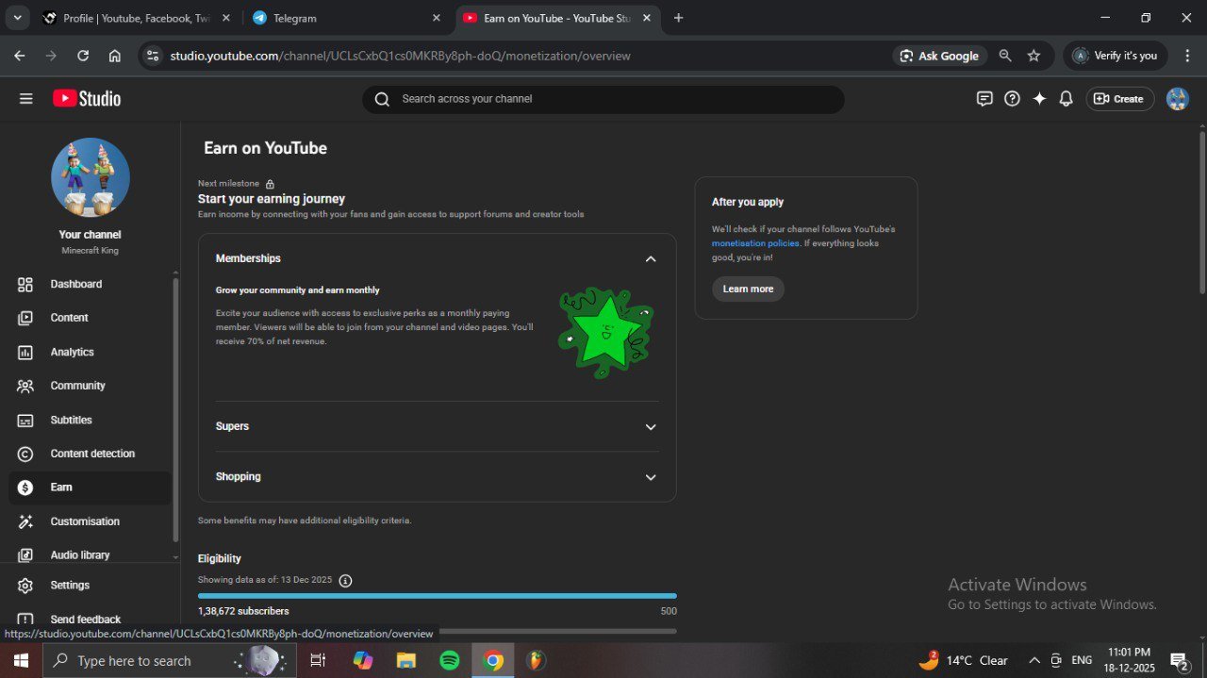Screen dimensions: 1207x678
Task: Click the notifications bell icon
Action: 1066,99
